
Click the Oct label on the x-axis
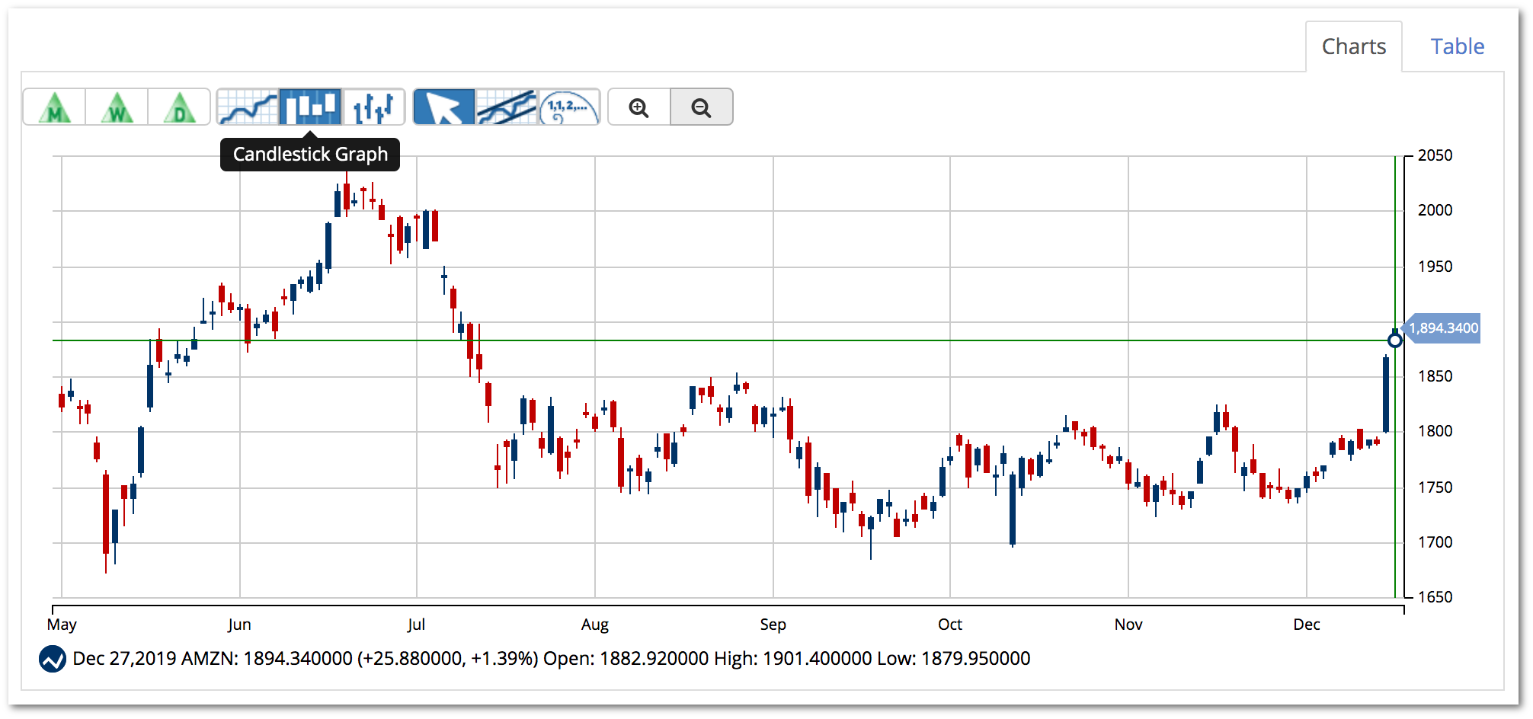[x=950, y=625]
